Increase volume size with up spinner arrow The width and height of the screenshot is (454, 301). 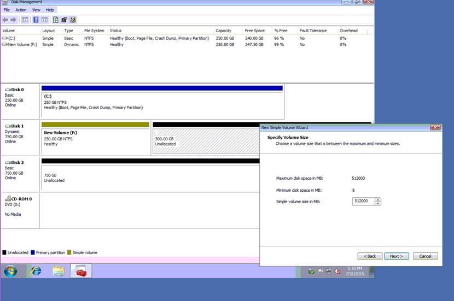(377, 199)
